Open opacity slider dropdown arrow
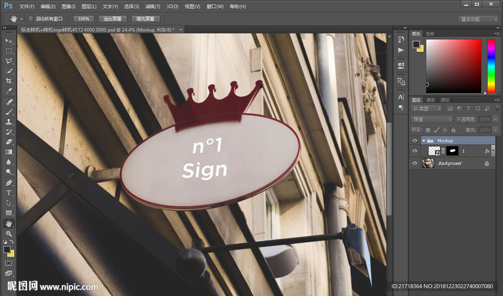The height and width of the screenshot is (296, 503). coord(496,119)
